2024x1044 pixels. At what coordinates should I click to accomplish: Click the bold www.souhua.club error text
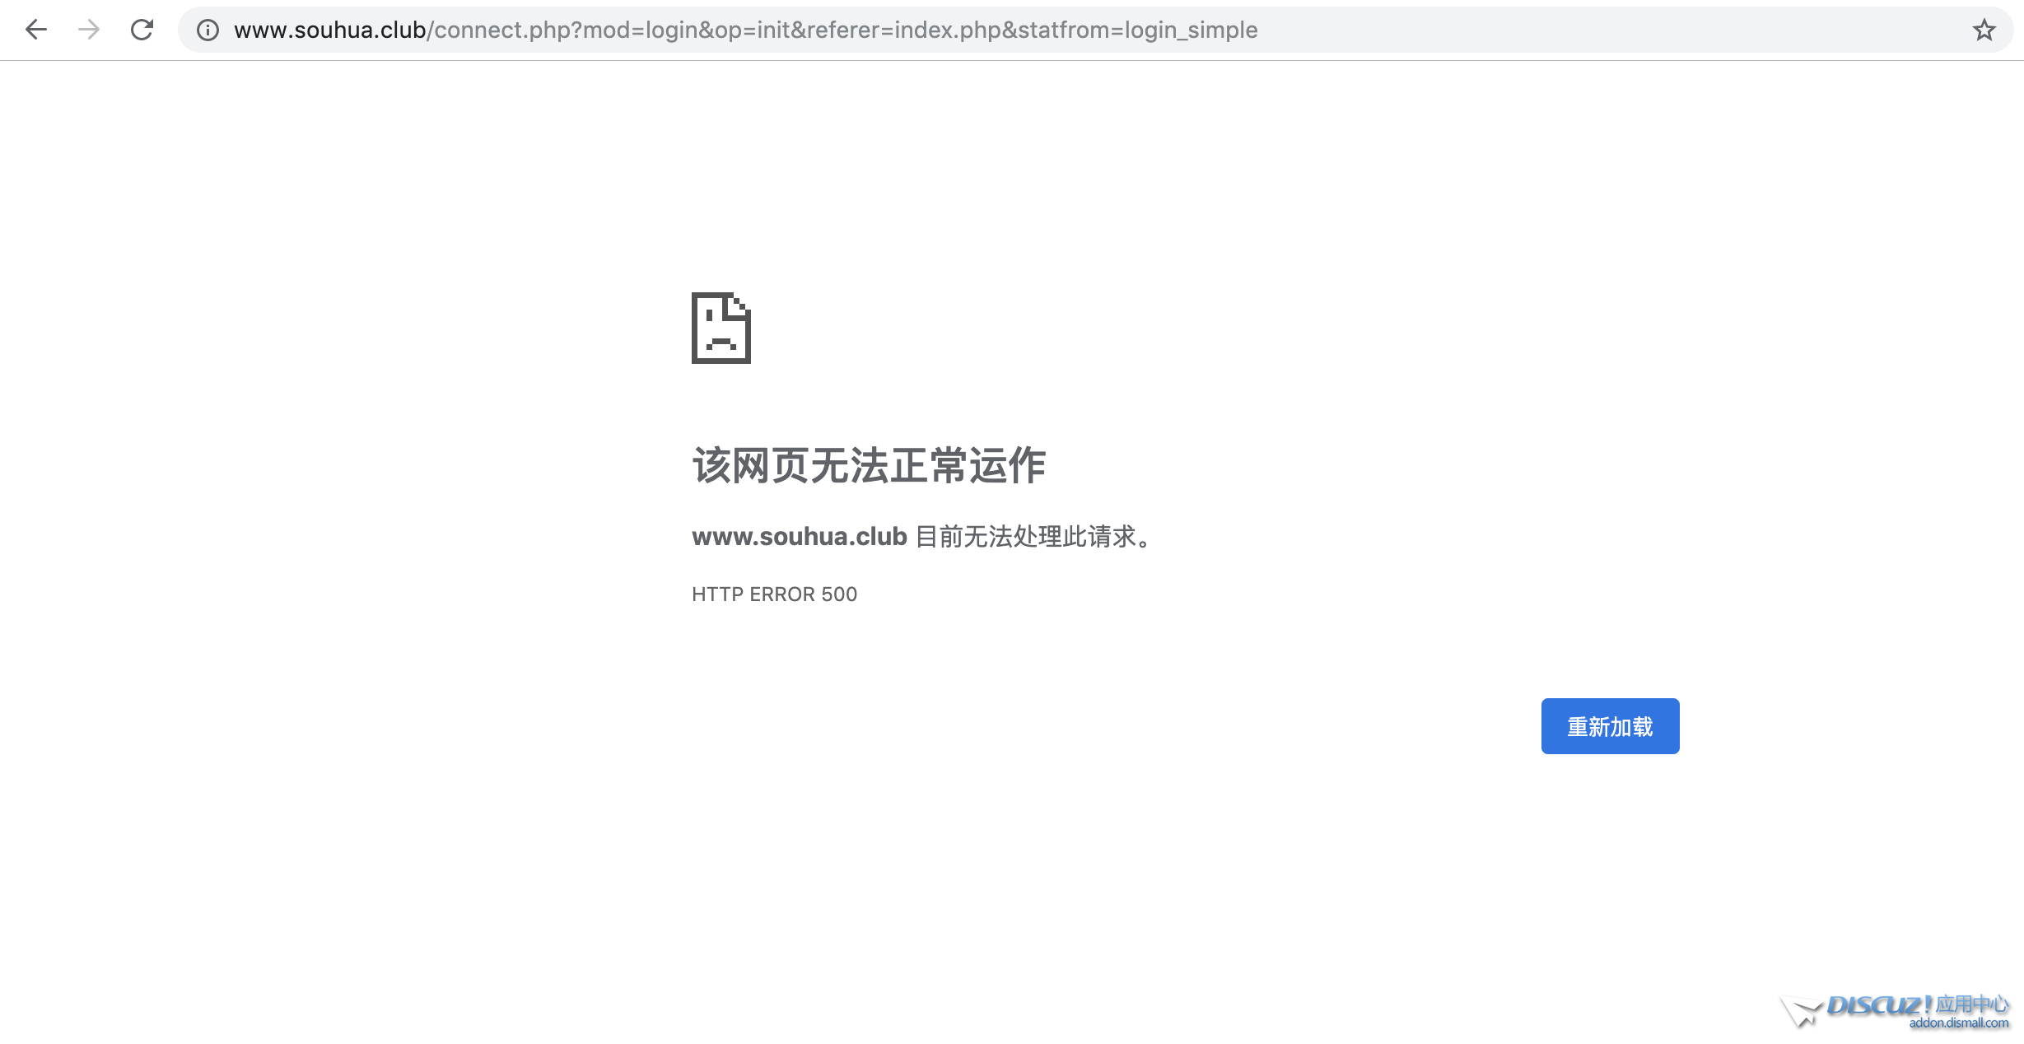pos(799,537)
